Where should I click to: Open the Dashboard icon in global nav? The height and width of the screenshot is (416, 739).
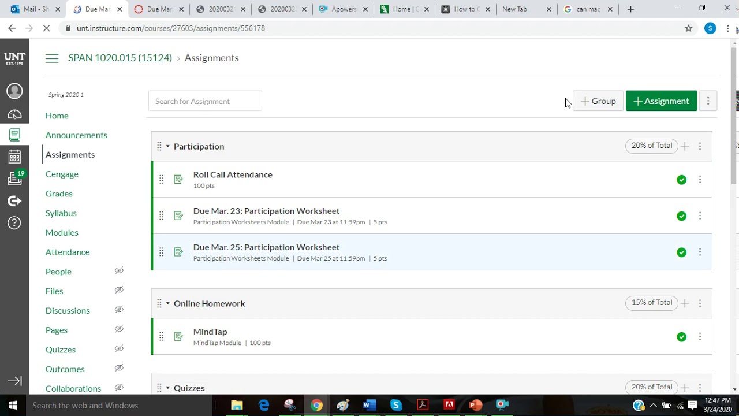point(14,114)
